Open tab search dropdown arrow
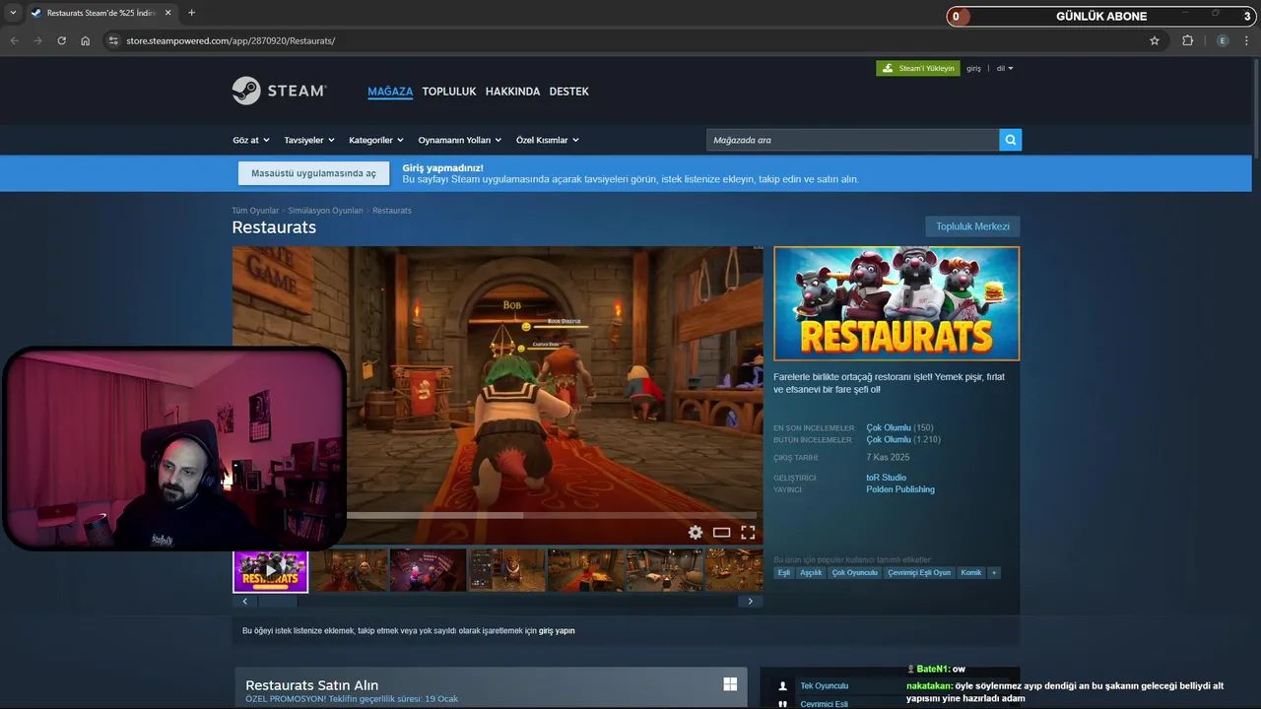The width and height of the screenshot is (1261, 709). (x=13, y=13)
